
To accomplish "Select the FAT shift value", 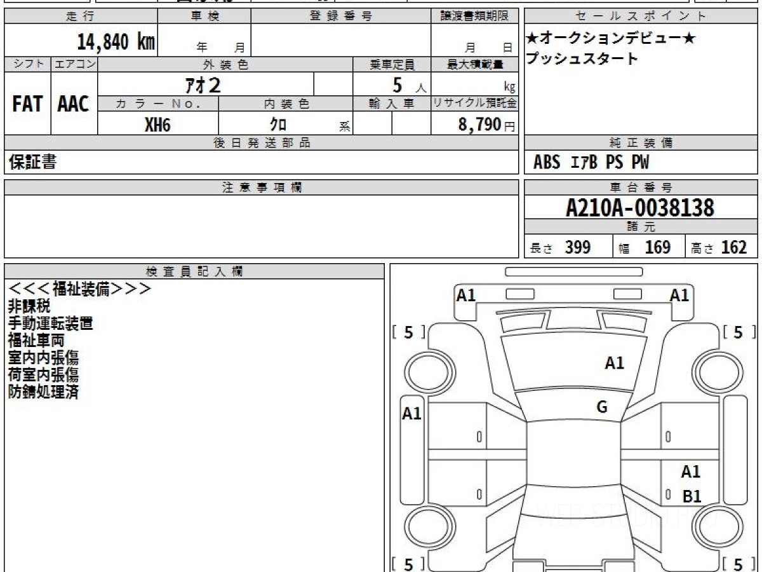I will click(x=27, y=104).
